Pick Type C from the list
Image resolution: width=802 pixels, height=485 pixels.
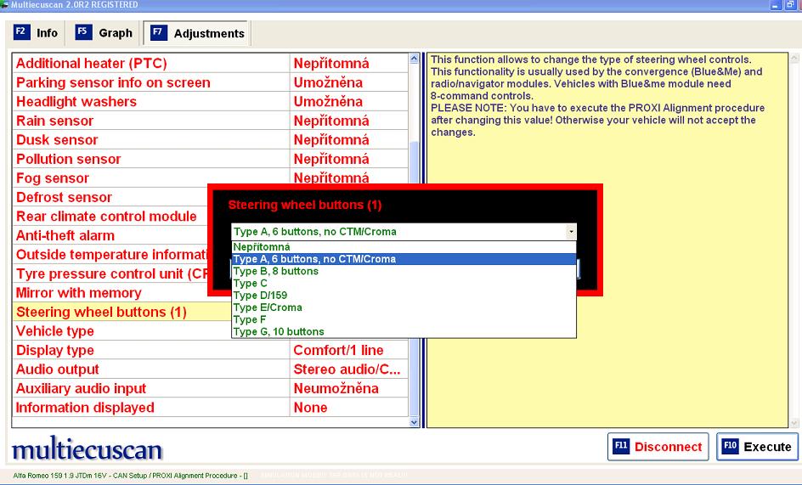404,283
